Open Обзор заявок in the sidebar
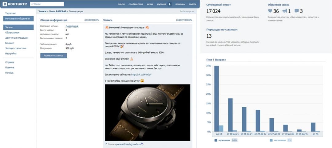The width and height of the screenshot is (332, 148). pyautogui.click(x=12, y=32)
